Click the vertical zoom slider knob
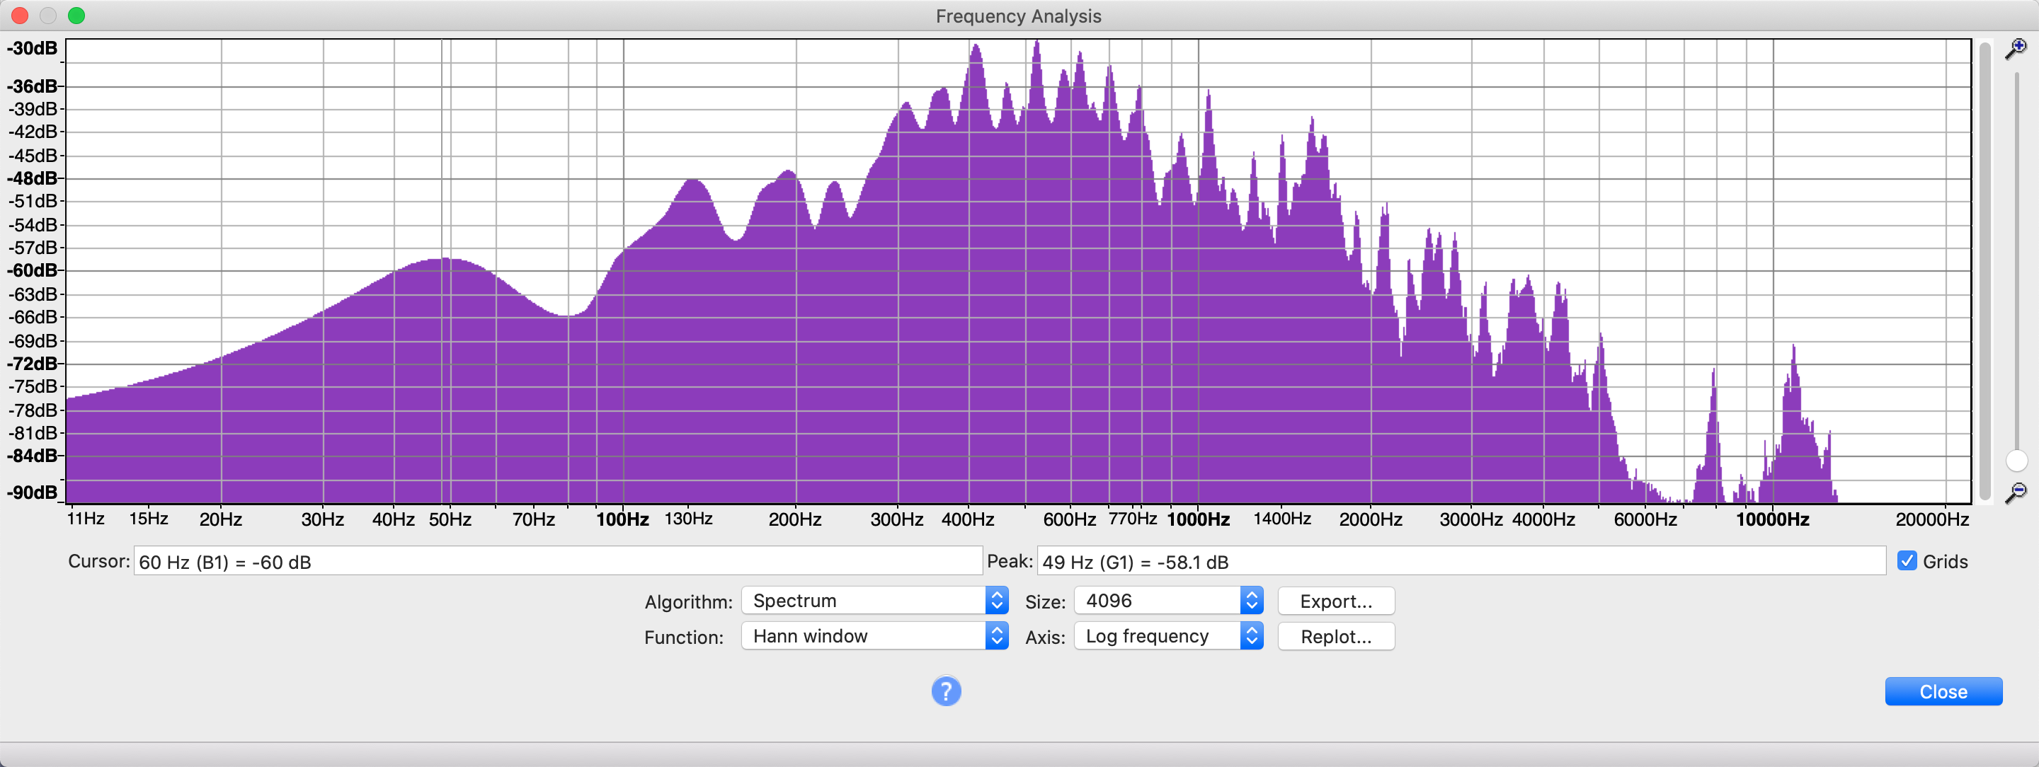2039x767 pixels. 2016,460
